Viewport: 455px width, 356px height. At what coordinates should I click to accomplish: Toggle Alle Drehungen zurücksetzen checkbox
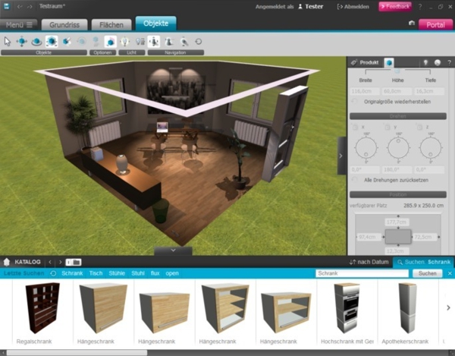(x=356, y=179)
